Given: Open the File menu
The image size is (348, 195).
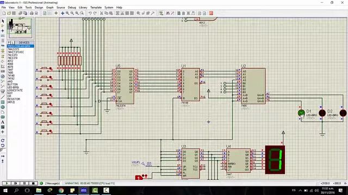Looking at the screenshot, I should (x=4, y=7).
